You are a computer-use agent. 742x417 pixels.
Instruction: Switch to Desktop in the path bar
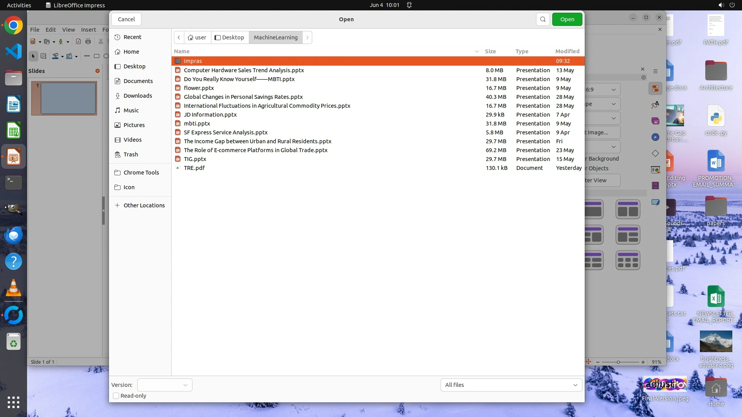point(230,37)
